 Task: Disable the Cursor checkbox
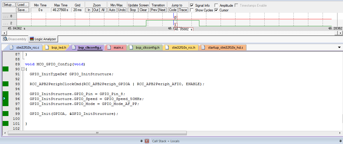click(216, 10)
